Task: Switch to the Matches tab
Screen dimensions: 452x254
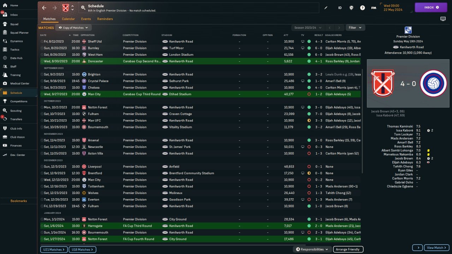Action: tap(49, 19)
